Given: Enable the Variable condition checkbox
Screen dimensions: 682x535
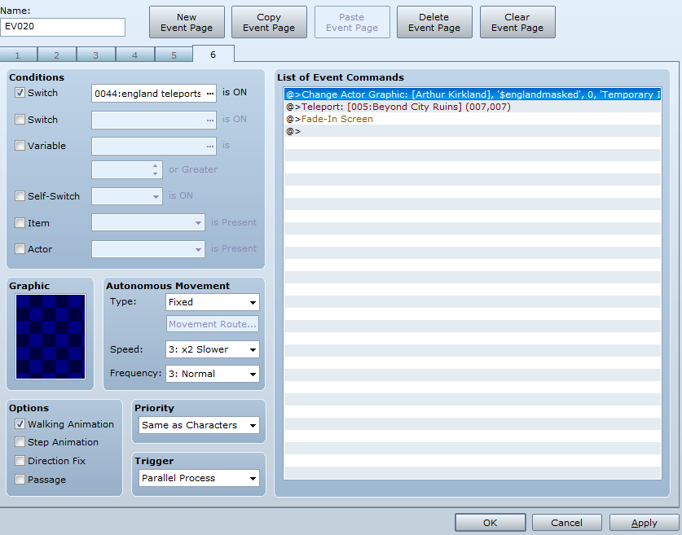Looking at the screenshot, I should click(x=20, y=146).
